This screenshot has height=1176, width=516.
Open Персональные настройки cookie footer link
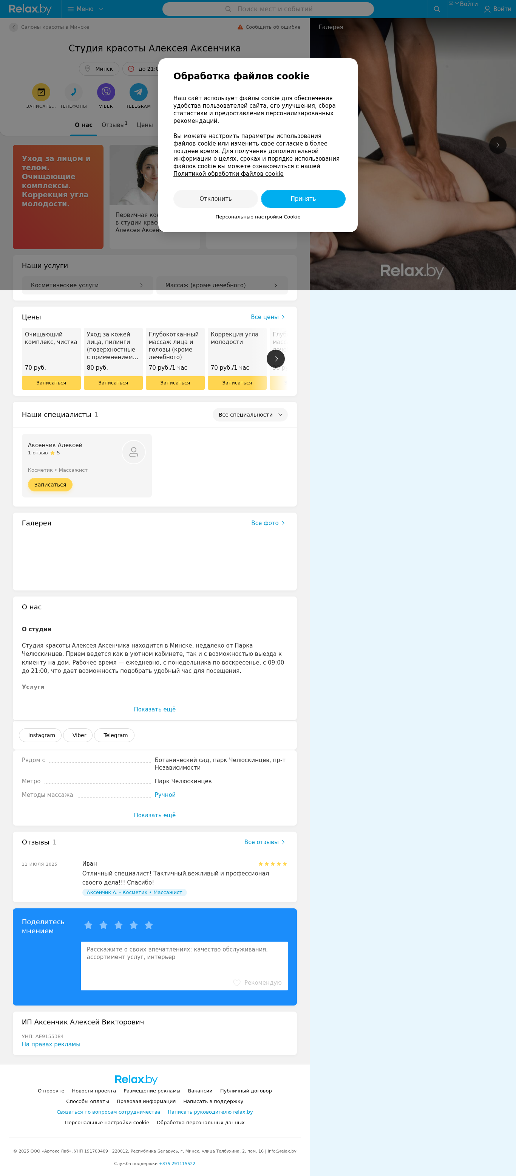107,1123
